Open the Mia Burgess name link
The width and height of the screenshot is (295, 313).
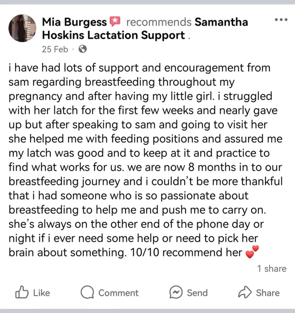(74, 22)
